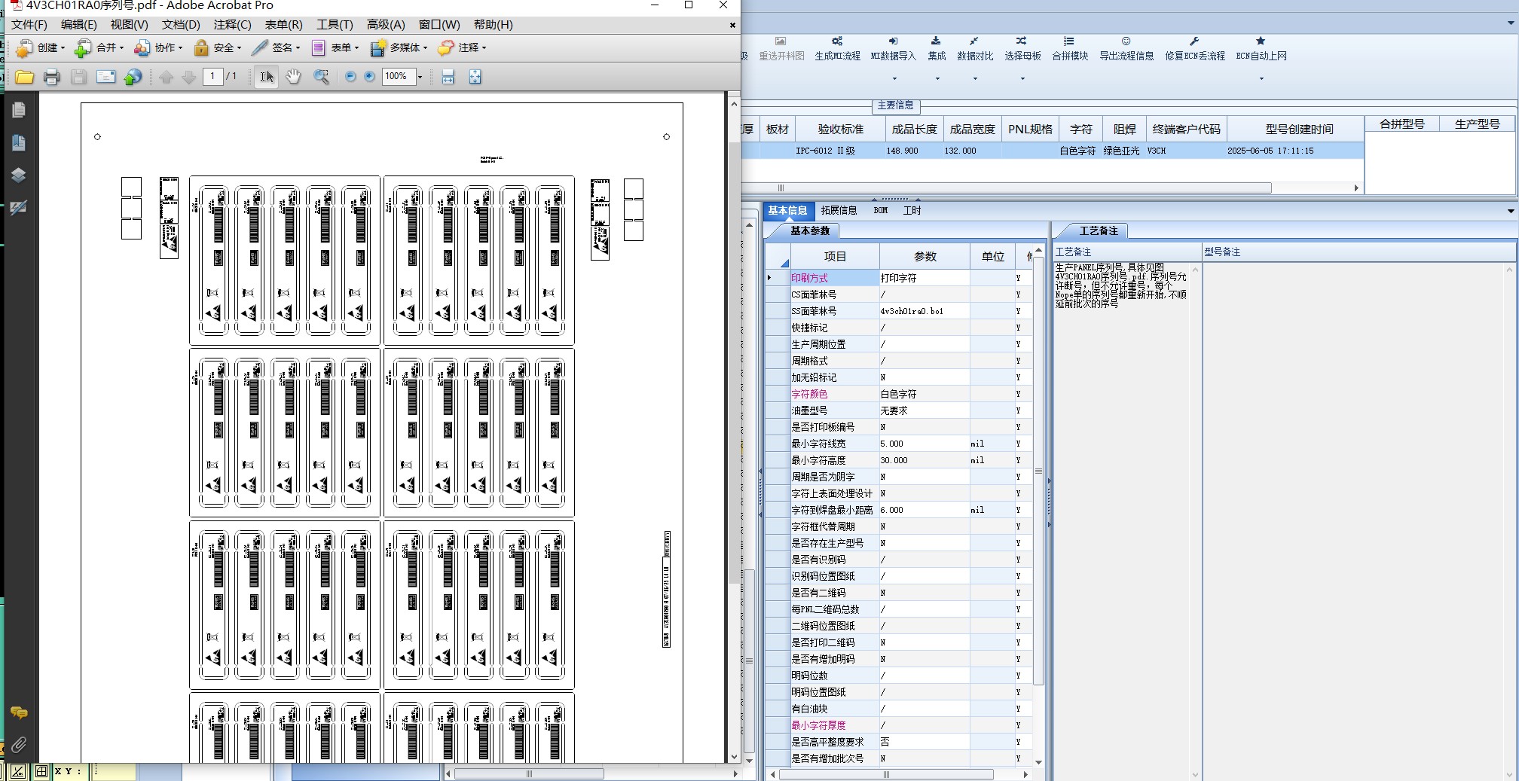Open the 协作 dropdown in Acrobat

(158, 47)
